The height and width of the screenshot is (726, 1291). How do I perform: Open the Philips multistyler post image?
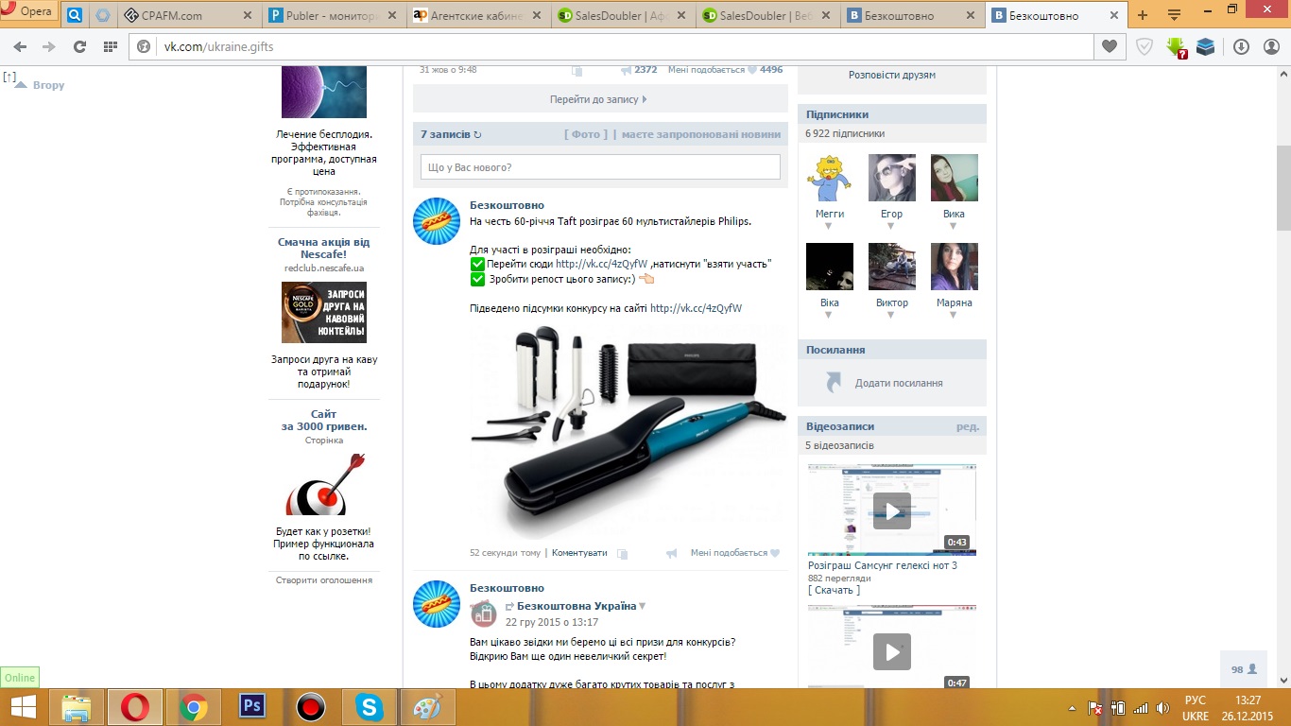pyautogui.click(x=628, y=431)
